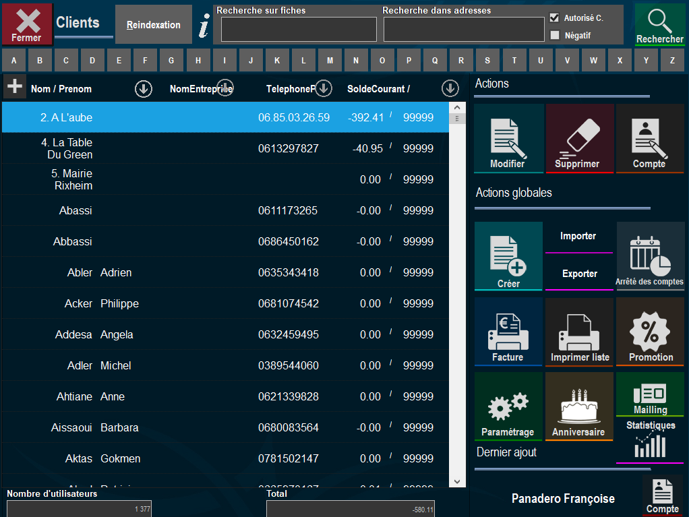The height and width of the screenshot is (517, 689).
Task: Click phone number 0613297827
Action: point(289,148)
